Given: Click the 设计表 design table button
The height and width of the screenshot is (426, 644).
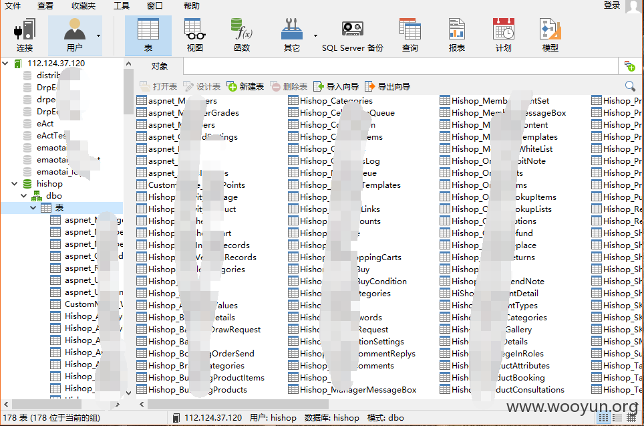Looking at the screenshot, I should pyautogui.click(x=202, y=86).
